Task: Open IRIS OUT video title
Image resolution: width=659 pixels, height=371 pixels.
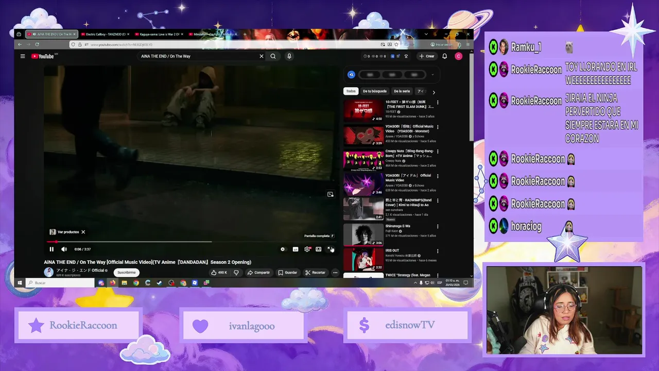Action: pos(392,251)
